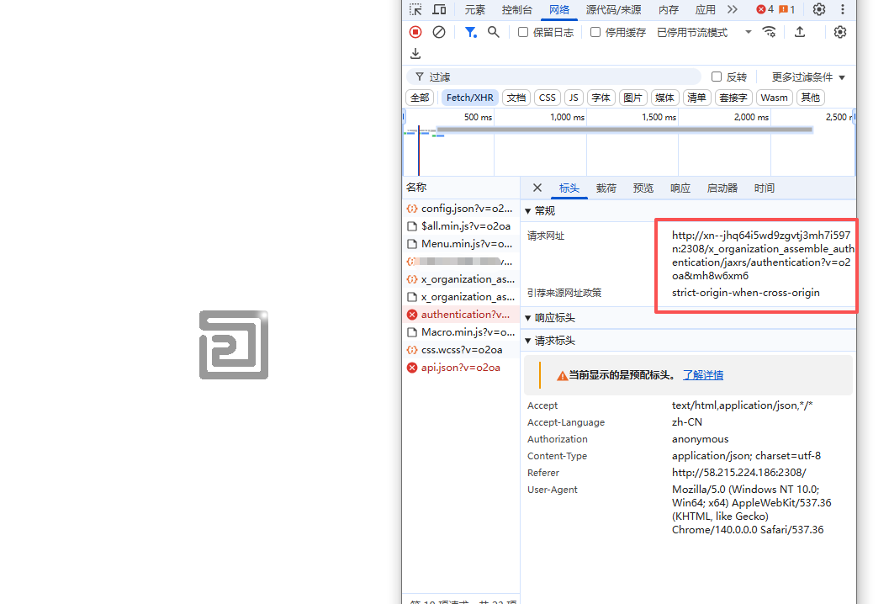Open the 了解详情 link
889x604 pixels.
pyautogui.click(x=702, y=374)
